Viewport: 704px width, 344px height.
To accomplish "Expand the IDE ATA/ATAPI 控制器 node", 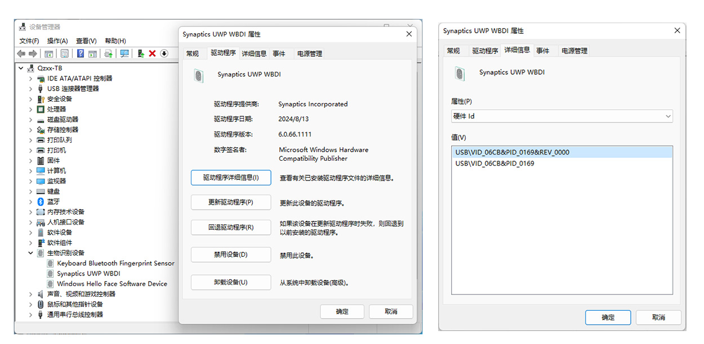I will [x=31, y=79].
